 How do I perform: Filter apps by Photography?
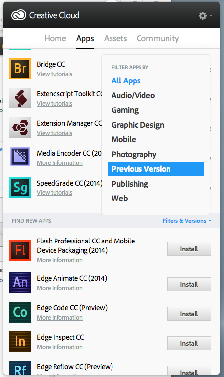(x=134, y=154)
